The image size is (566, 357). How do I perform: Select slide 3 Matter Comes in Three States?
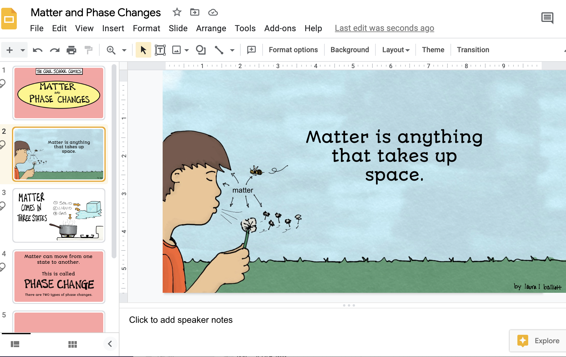(59, 215)
